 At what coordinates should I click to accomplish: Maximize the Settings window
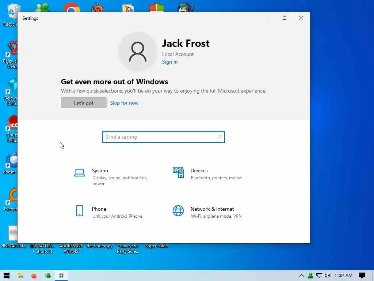[284, 18]
